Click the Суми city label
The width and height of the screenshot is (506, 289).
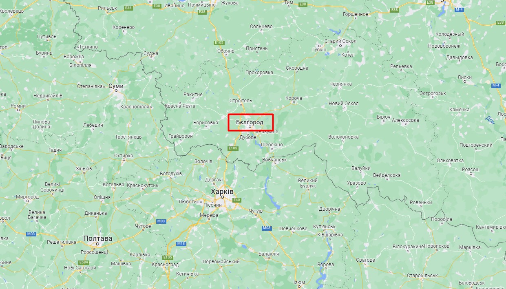[116, 86]
